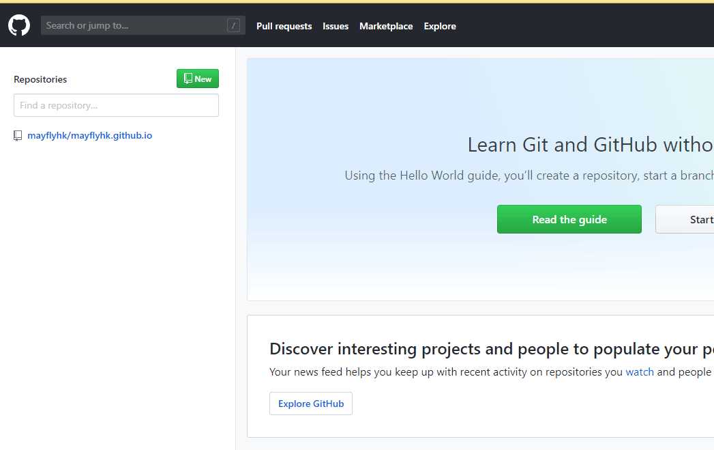
Task: Open the Explore menu item
Action: click(x=440, y=26)
